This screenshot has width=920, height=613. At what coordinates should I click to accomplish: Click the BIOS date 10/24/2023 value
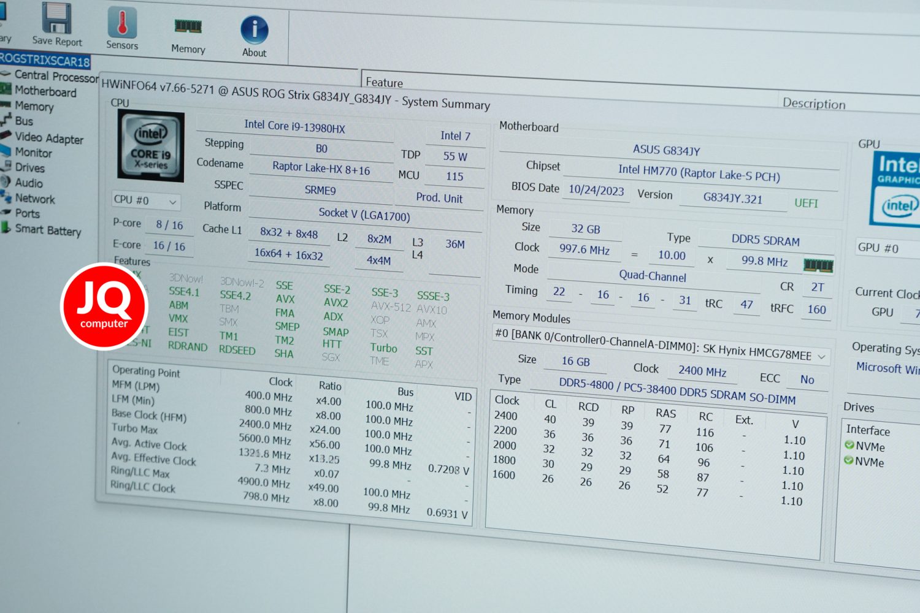(596, 189)
